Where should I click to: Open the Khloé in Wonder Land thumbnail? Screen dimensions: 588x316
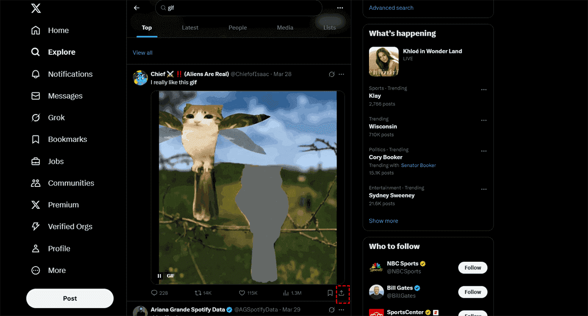pyautogui.click(x=384, y=62)
